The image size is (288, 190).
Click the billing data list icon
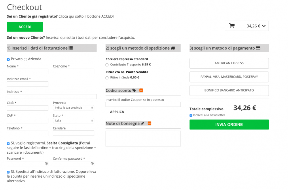click(71, 48)
